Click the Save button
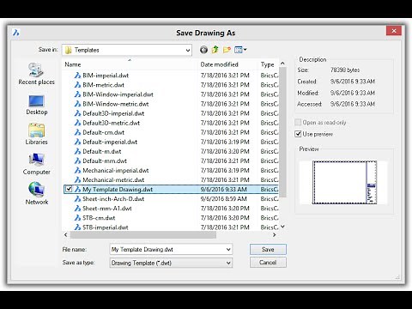Screen dimensions: 412x309 (x=268, y=249)
